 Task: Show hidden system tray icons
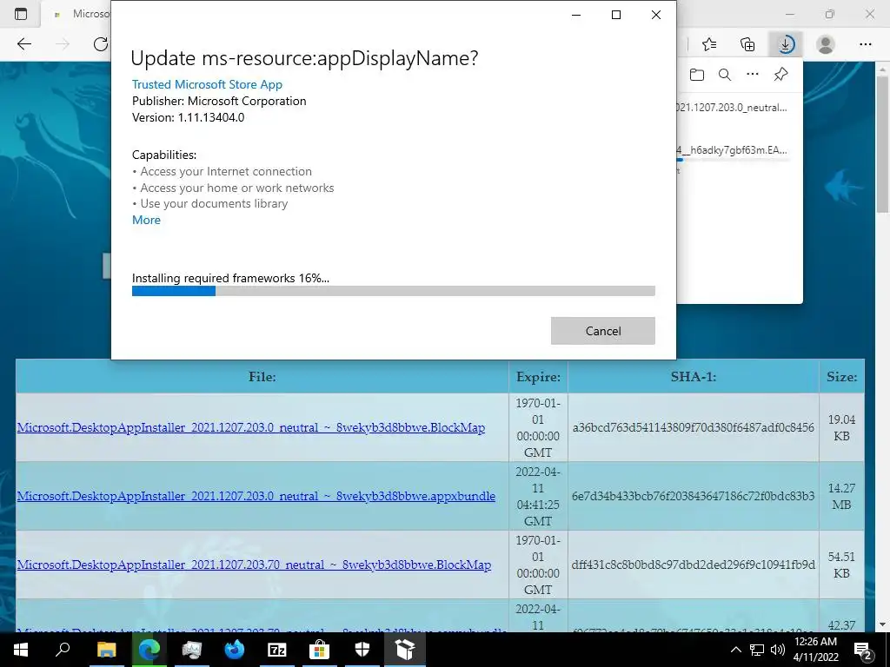(735, 650)
